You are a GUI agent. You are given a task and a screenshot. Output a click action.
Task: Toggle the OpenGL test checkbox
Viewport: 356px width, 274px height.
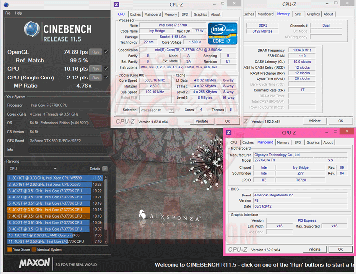[106, 52]
